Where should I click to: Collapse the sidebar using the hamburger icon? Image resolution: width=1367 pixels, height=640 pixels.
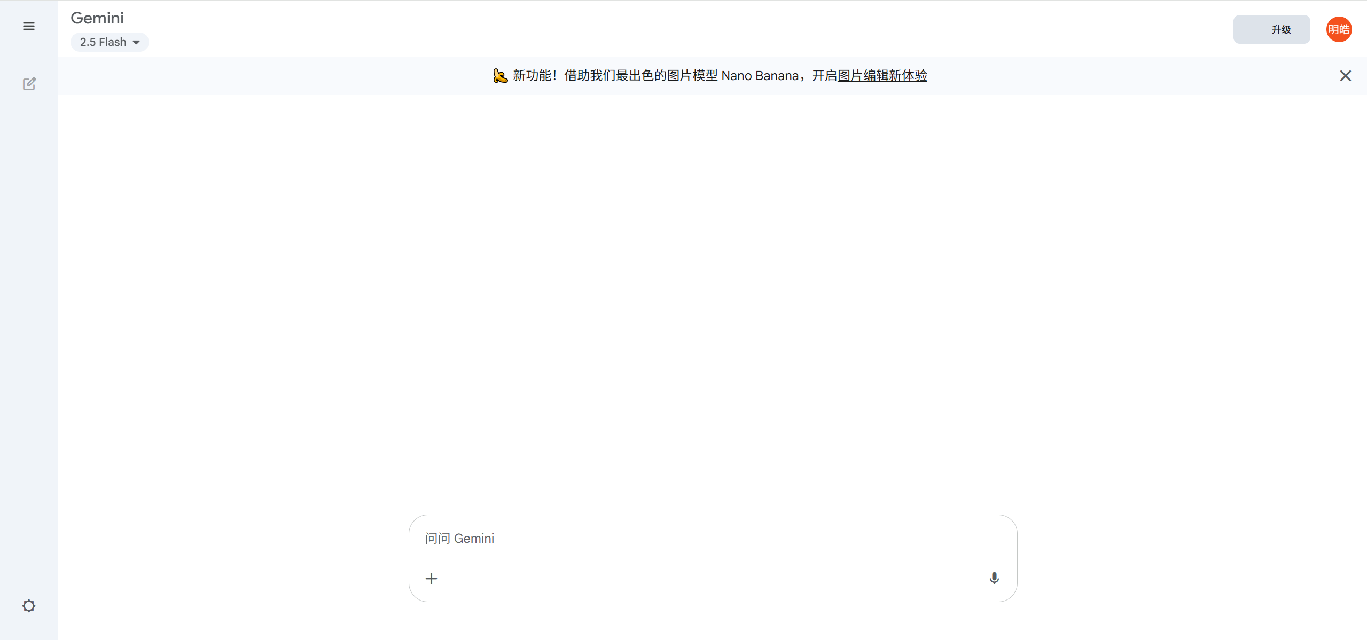28,26
